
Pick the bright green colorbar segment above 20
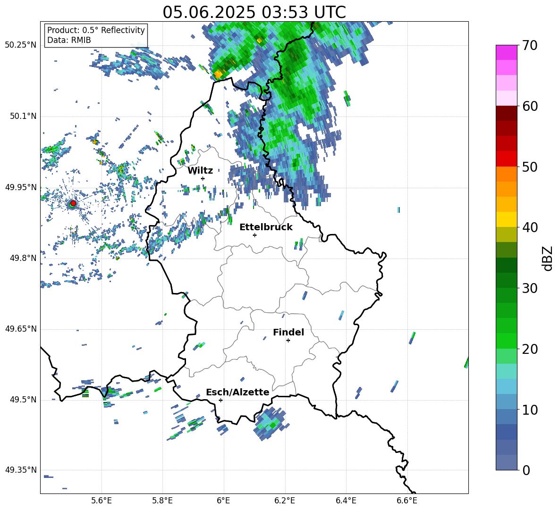(x=506, y=341)
